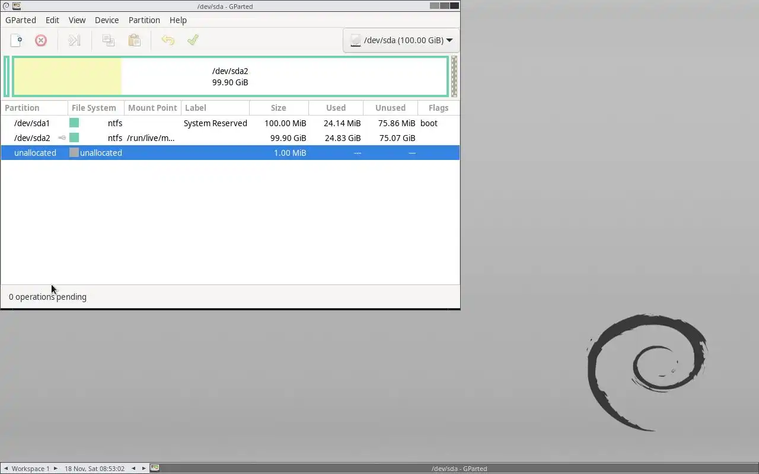Image resolution: width=759 pixels, height=474 pixels.
Task: Click the System Reserved label cell
Action: point(215,123)
